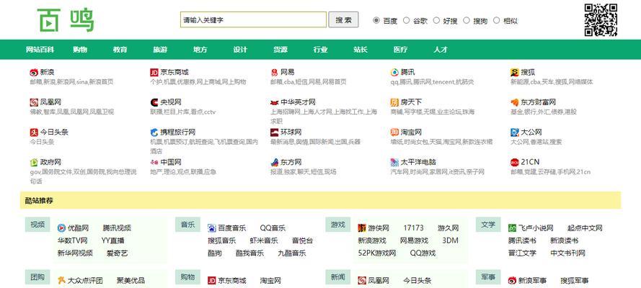Click the 大众点评团 icon

[x=61, y=281]
